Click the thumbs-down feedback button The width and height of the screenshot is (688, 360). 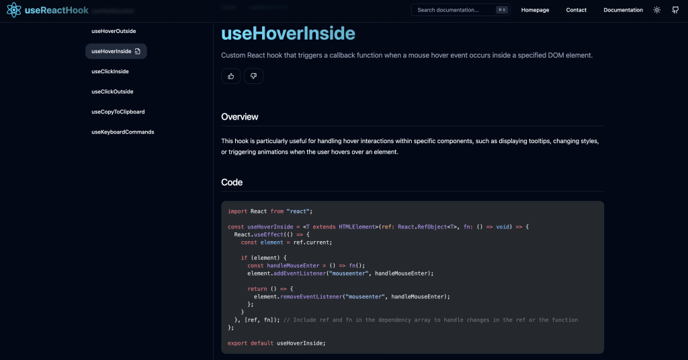[253, 76]
